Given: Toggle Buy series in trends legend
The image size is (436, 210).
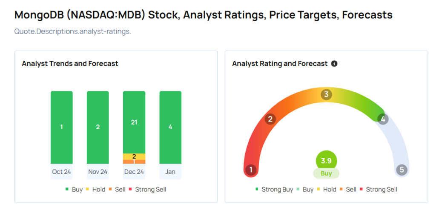Looking at the screenshot, I should [74, 189].
